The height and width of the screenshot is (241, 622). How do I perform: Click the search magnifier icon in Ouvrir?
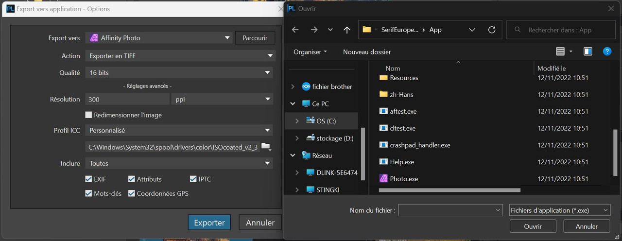click(518, 30)
